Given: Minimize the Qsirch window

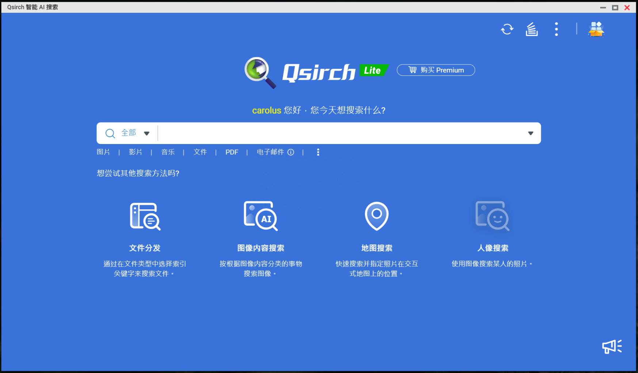Looking at the screenshot, I should (603, 7).
